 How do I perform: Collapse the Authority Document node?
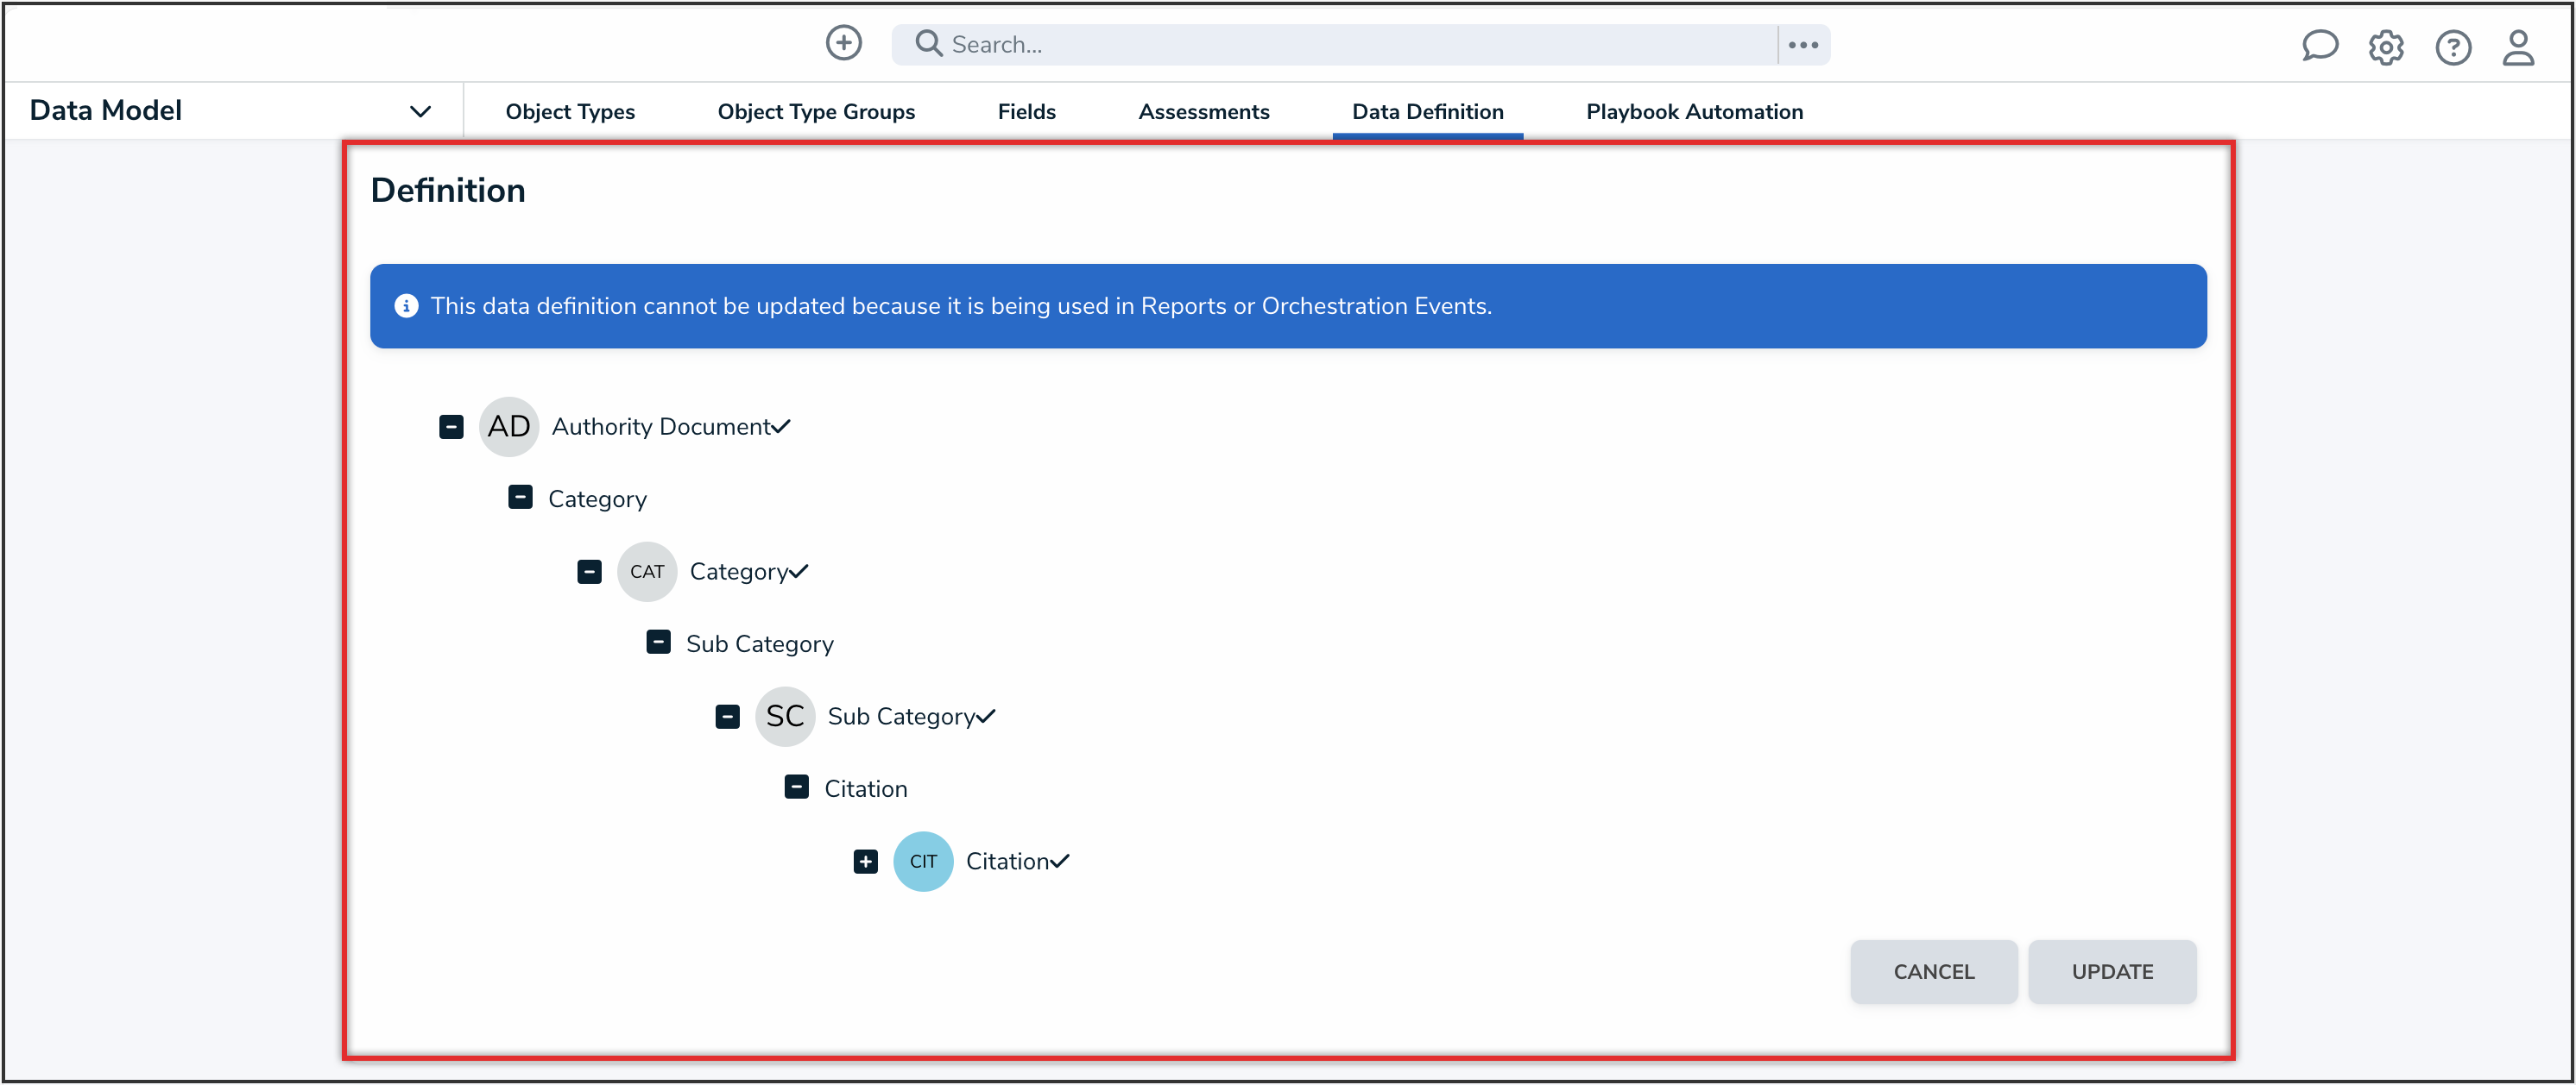click(x=451, y=427)
